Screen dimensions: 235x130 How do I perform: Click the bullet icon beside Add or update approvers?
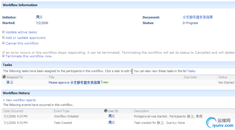point(3,37)
